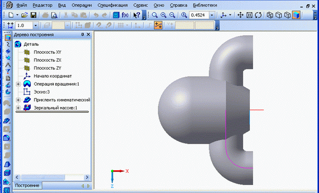The width and height of the screenshot is (319, 193).
Task: Click the current step 1.0 input field
Action: 24,26
